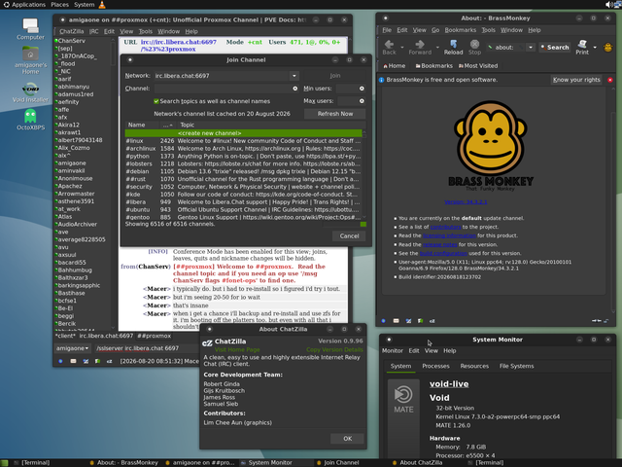Switch to System Monitor in the taskbar
Screen dimensions: 622x467
coord(270,463)
